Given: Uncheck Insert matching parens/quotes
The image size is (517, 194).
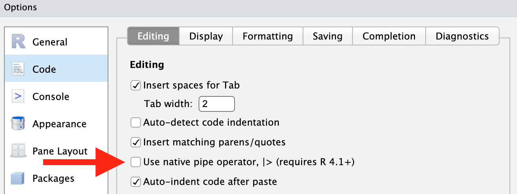Looking at the screenshot, I should (136, 142).
